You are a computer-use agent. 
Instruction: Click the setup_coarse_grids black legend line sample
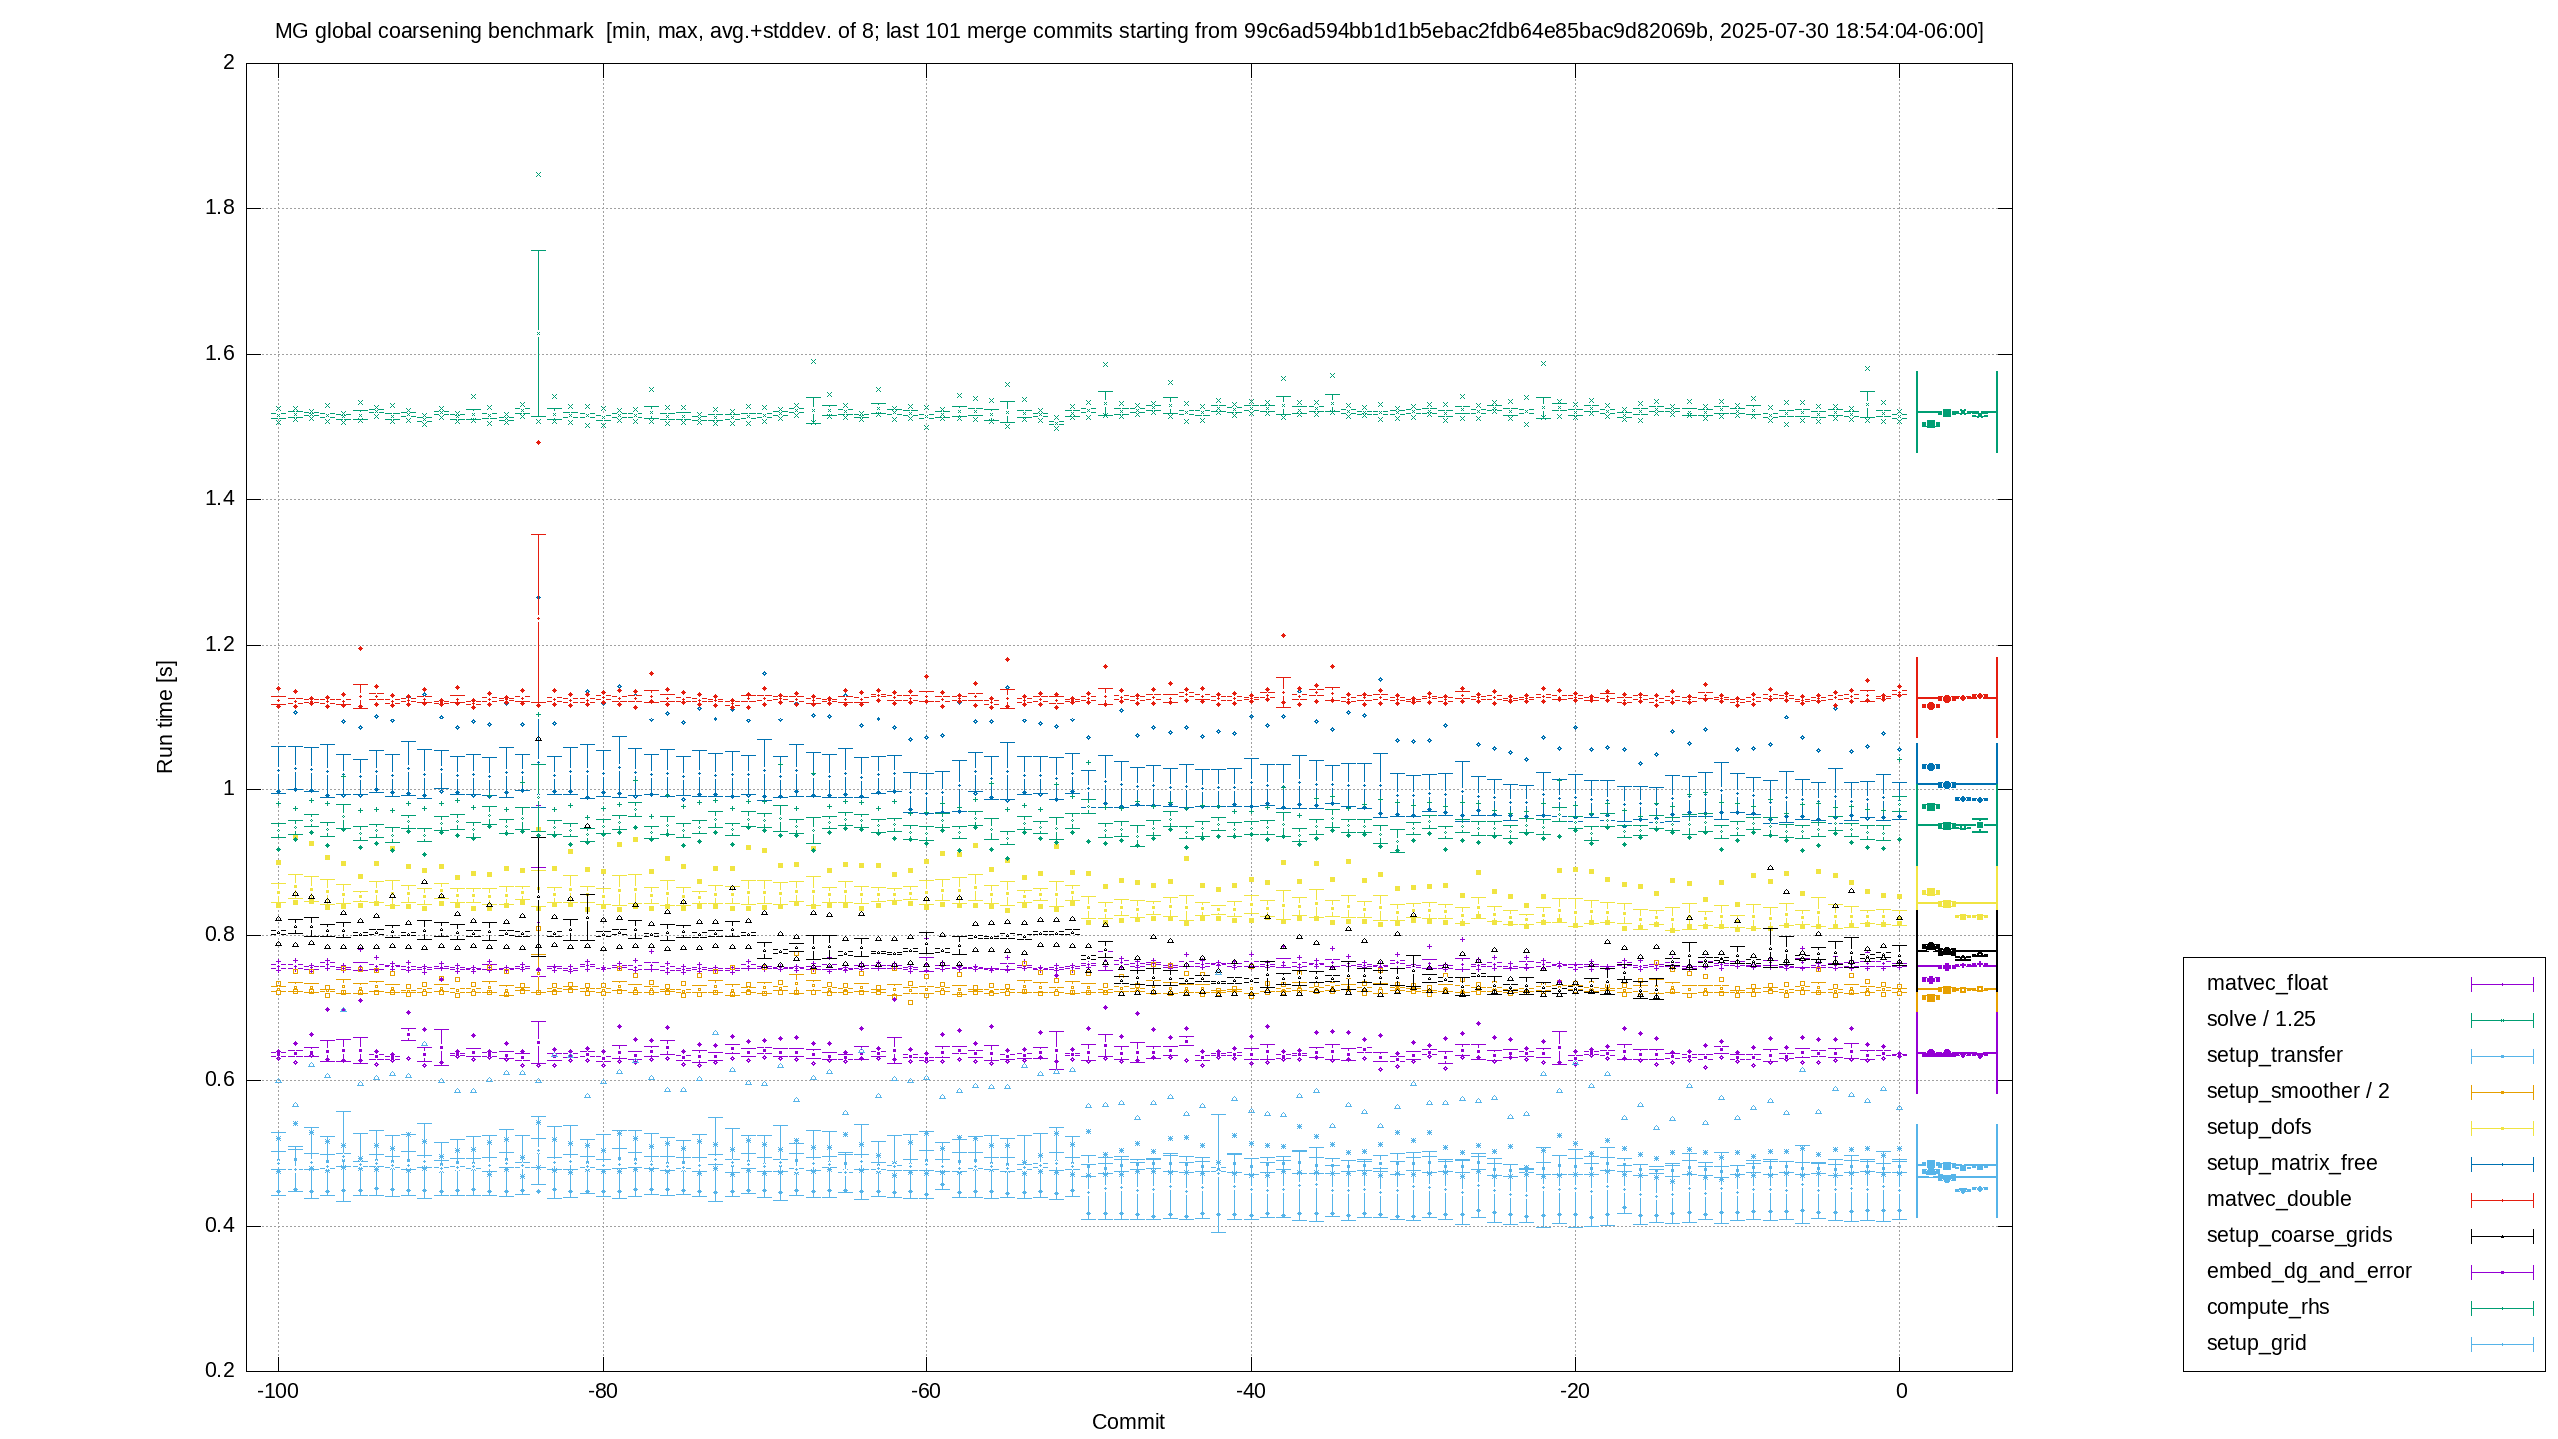[2502, 1236]
